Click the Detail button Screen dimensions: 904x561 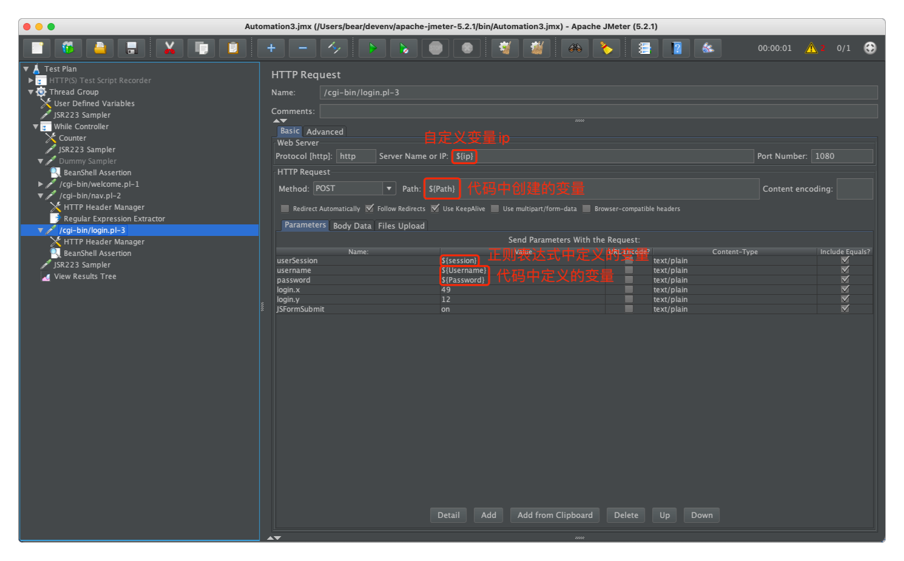point(448,516)
